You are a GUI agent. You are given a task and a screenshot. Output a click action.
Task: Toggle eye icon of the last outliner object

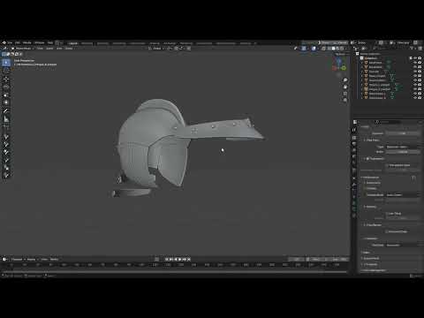click(415, 97)
